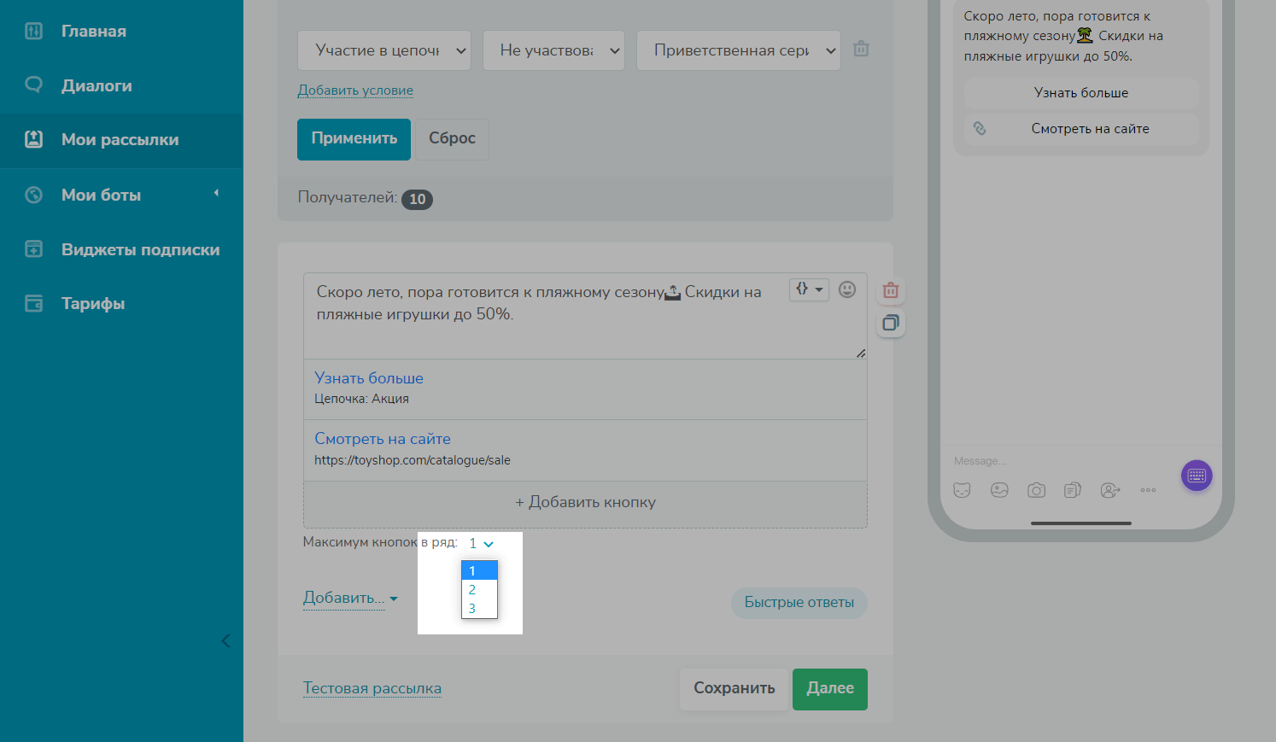Expand the 'Приветственная серия' dropdown

[738, 50]
